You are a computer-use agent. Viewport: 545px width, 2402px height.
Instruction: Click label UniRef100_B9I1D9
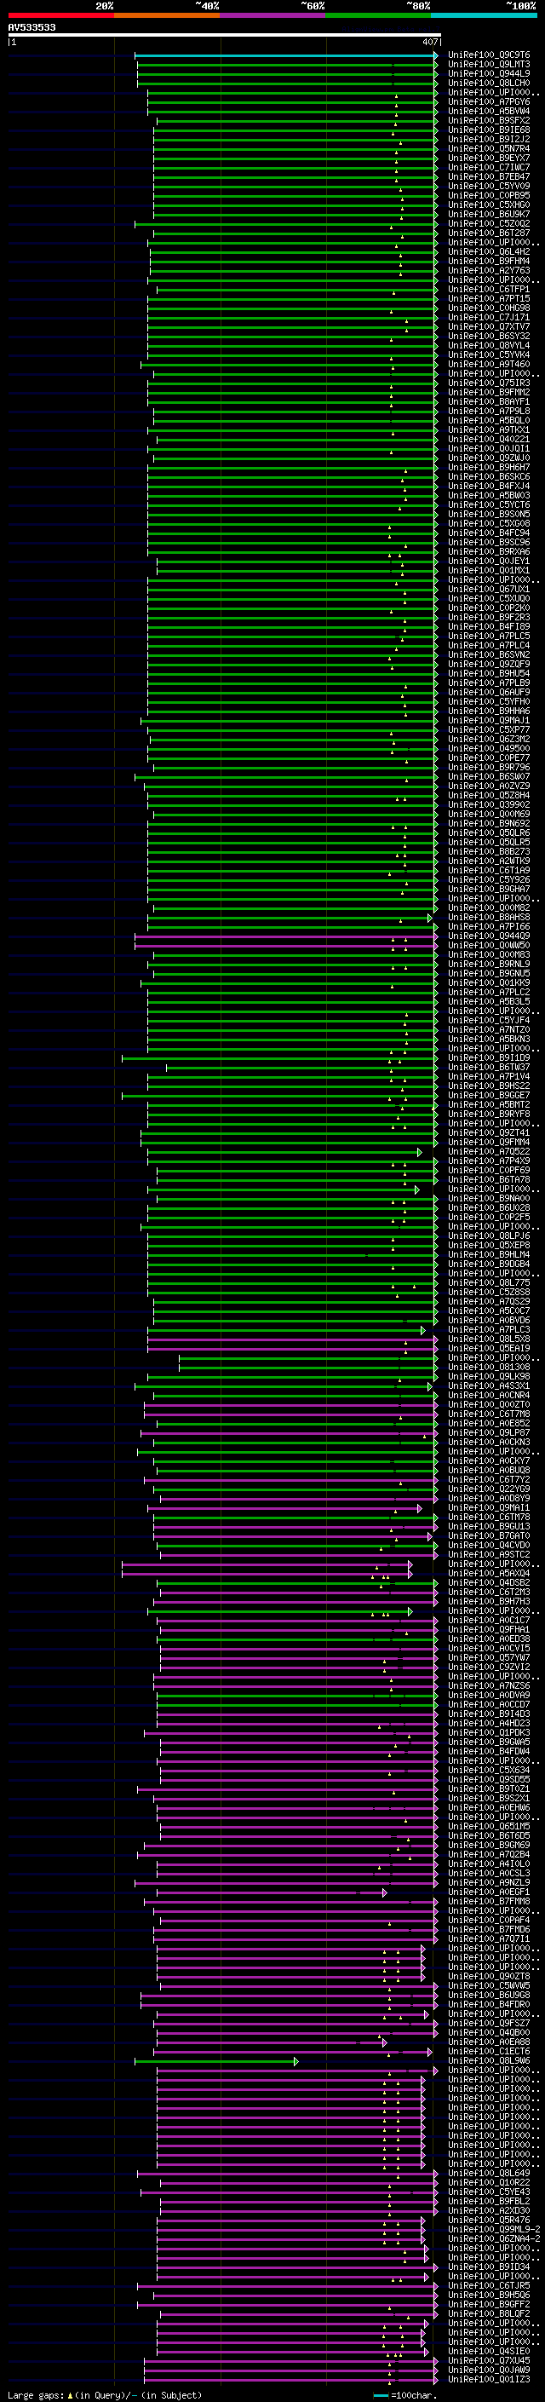point(489,1058)
